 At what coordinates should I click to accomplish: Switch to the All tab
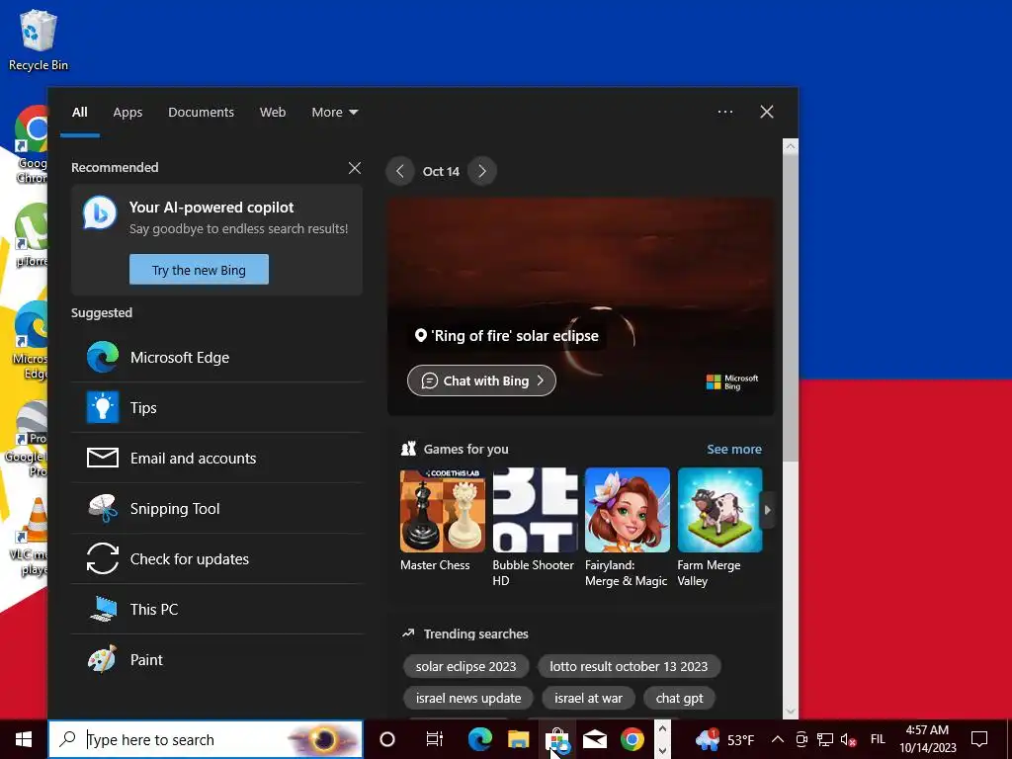point(79,112)
